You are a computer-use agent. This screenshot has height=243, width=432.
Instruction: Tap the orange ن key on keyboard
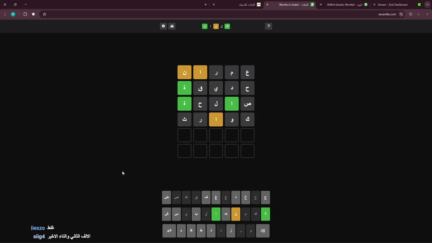pyautogui.click(x=236, y=214)
